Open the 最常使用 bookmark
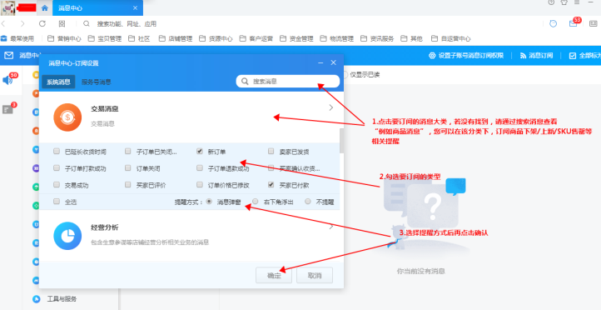The width and height of the screenshot is (601, 310). (17, 38)
